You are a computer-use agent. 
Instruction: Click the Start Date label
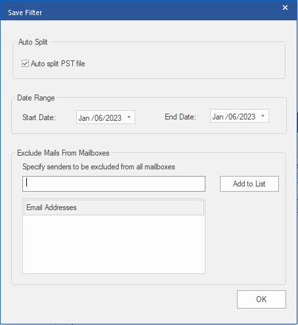[39, 118]
